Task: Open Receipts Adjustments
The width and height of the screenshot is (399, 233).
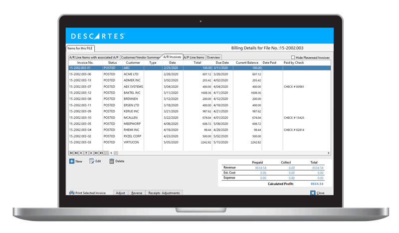Action: tap(164, 193)
